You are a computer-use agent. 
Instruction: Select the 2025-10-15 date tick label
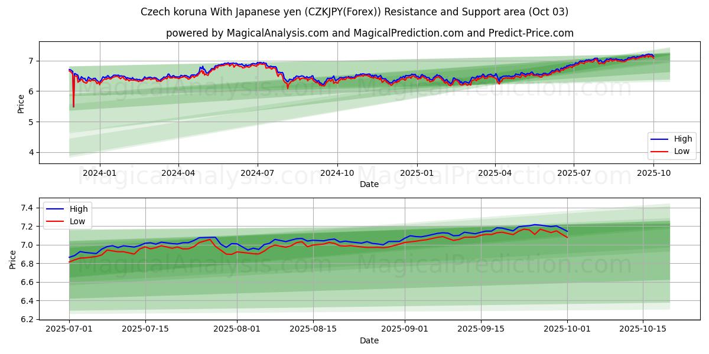pos(642,329)
